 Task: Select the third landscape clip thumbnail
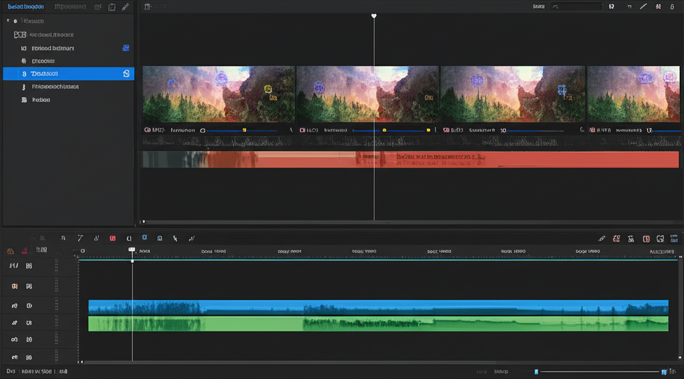513,94
